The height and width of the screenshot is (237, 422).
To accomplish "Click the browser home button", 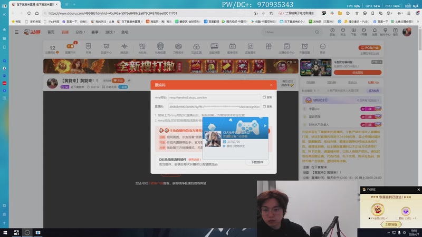I will (37, 13).
